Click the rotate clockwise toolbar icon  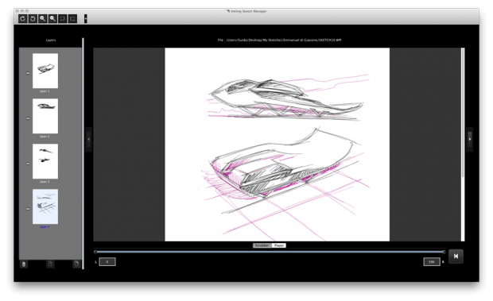[22, 19]
